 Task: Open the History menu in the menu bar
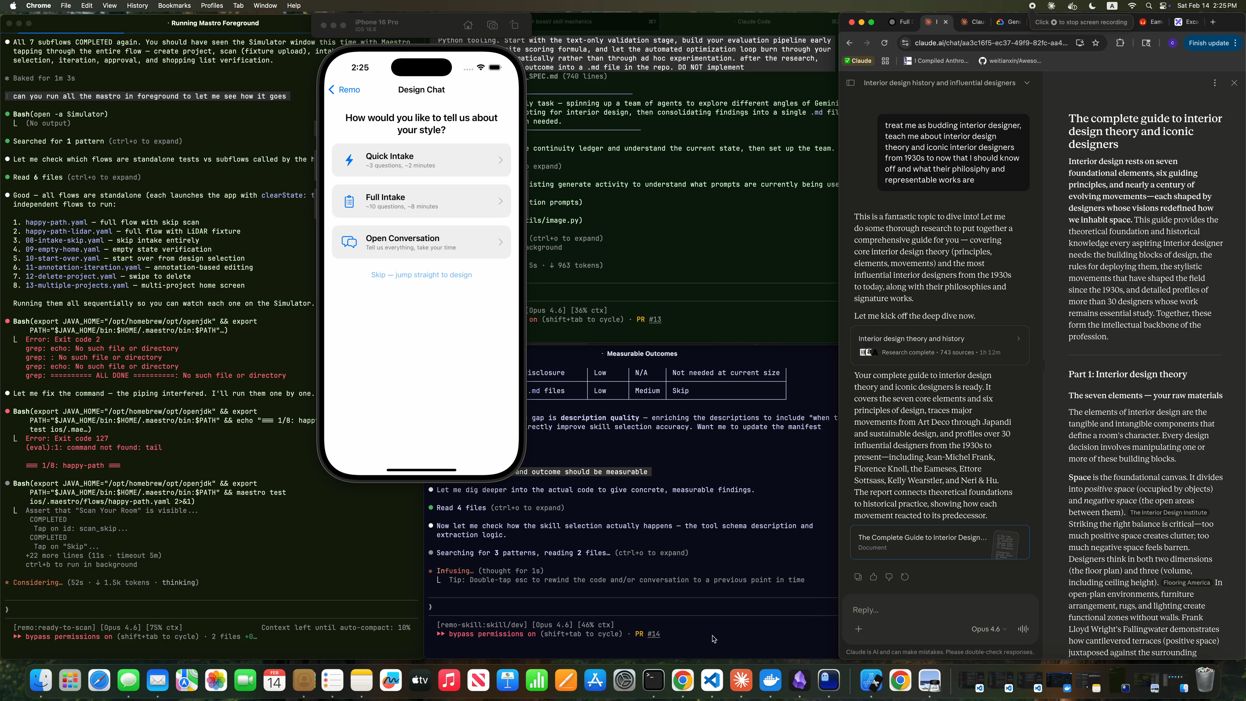(137, 6)
